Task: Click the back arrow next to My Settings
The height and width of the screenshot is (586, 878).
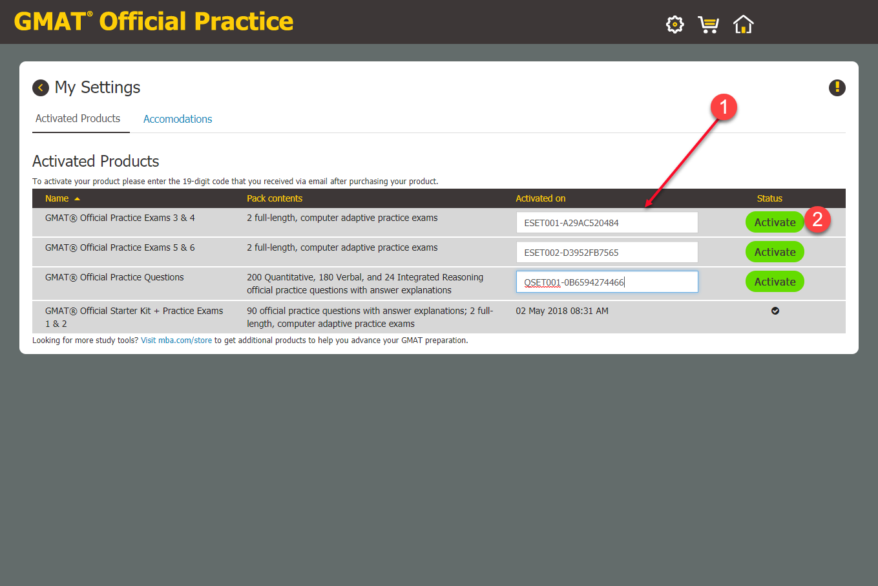Action: pyautogui.click(x=40, y=87)
